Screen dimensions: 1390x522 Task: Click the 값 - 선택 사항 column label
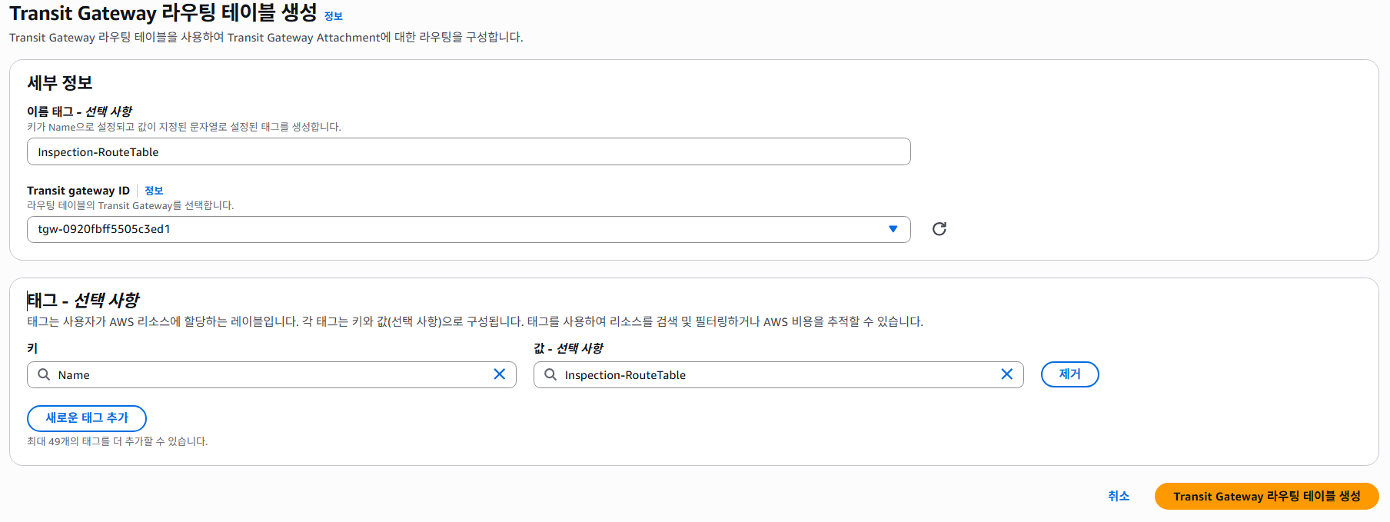pos(568,348)
